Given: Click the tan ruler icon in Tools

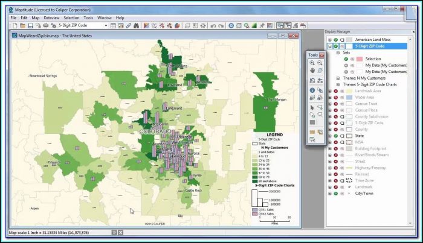Looking at the screenshot, I should 312,132.
